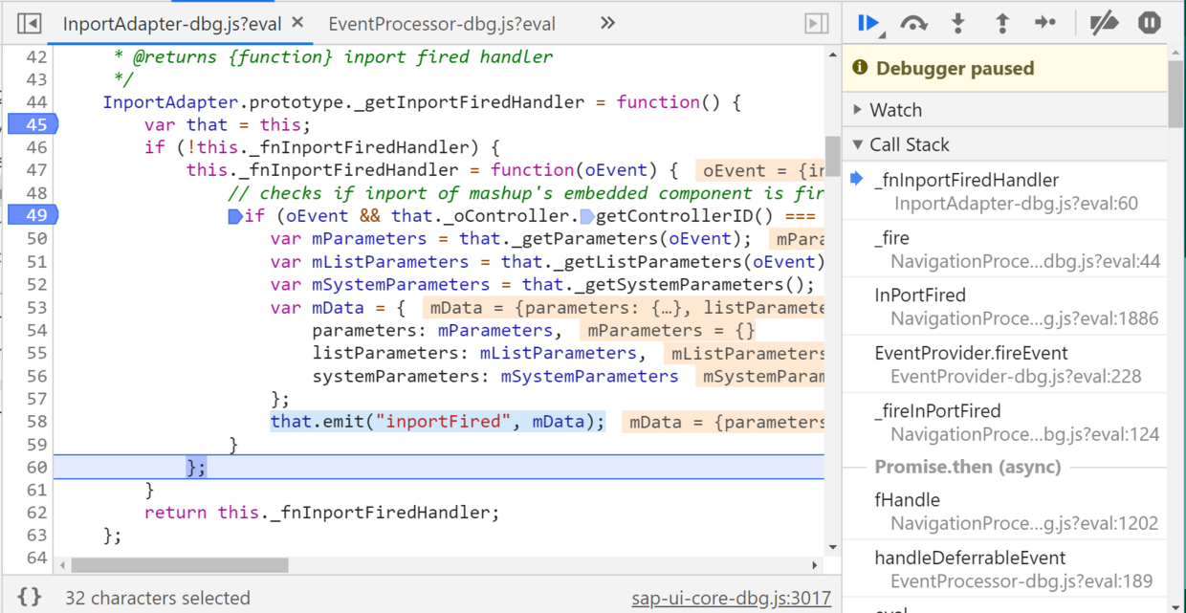Select handleDeferrableEvent stack frame
Viewport: 1186px width, 613px height.
(x=1005, y=569)
